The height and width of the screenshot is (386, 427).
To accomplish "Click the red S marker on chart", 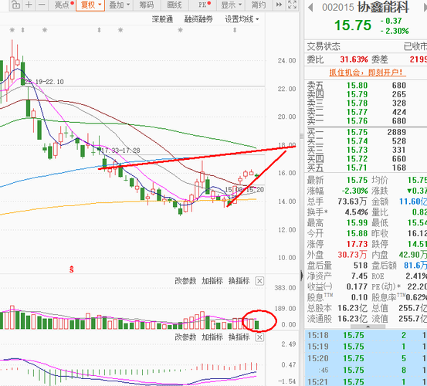I will [71, 269].
